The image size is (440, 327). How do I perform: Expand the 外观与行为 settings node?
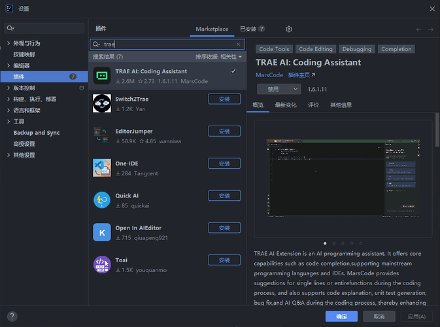pyautogui.click(x=8, y=43)
